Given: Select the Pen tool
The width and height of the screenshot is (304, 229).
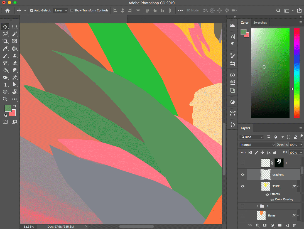Looking at the screenshot, I should pos(15,77).
